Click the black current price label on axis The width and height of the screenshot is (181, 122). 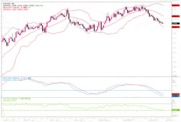point(176,23)
